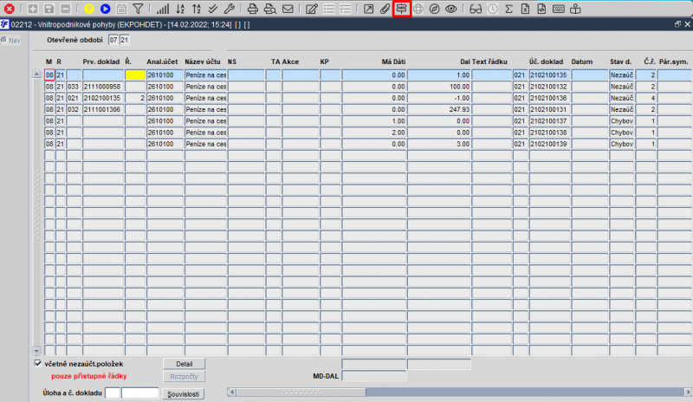This screenshot has width=693, height=402.
Task: Click the yellow Ř. cell in first row
Action: 135,75
